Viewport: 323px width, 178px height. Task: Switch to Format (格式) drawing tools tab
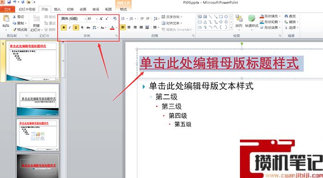coord(123,9)
